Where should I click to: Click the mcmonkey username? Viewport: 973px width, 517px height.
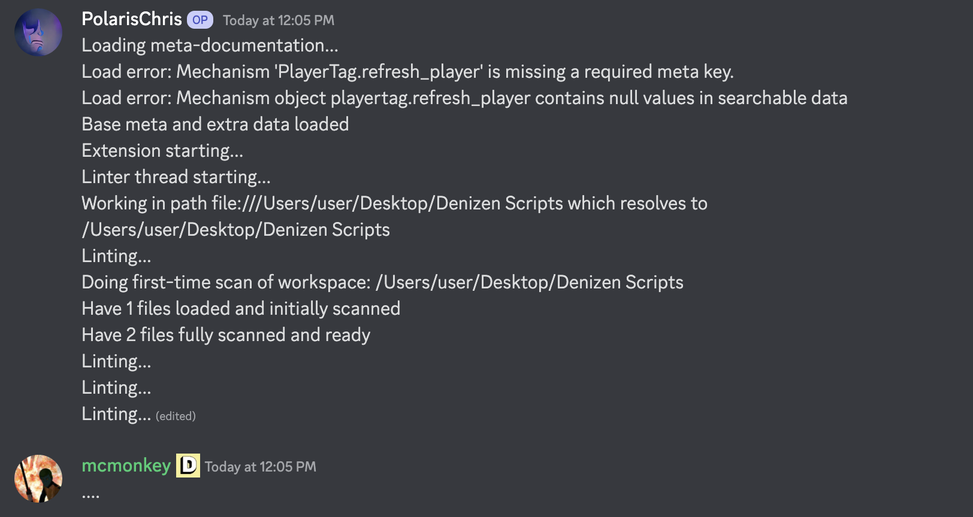pyautogui.click(x=126, y=466)
